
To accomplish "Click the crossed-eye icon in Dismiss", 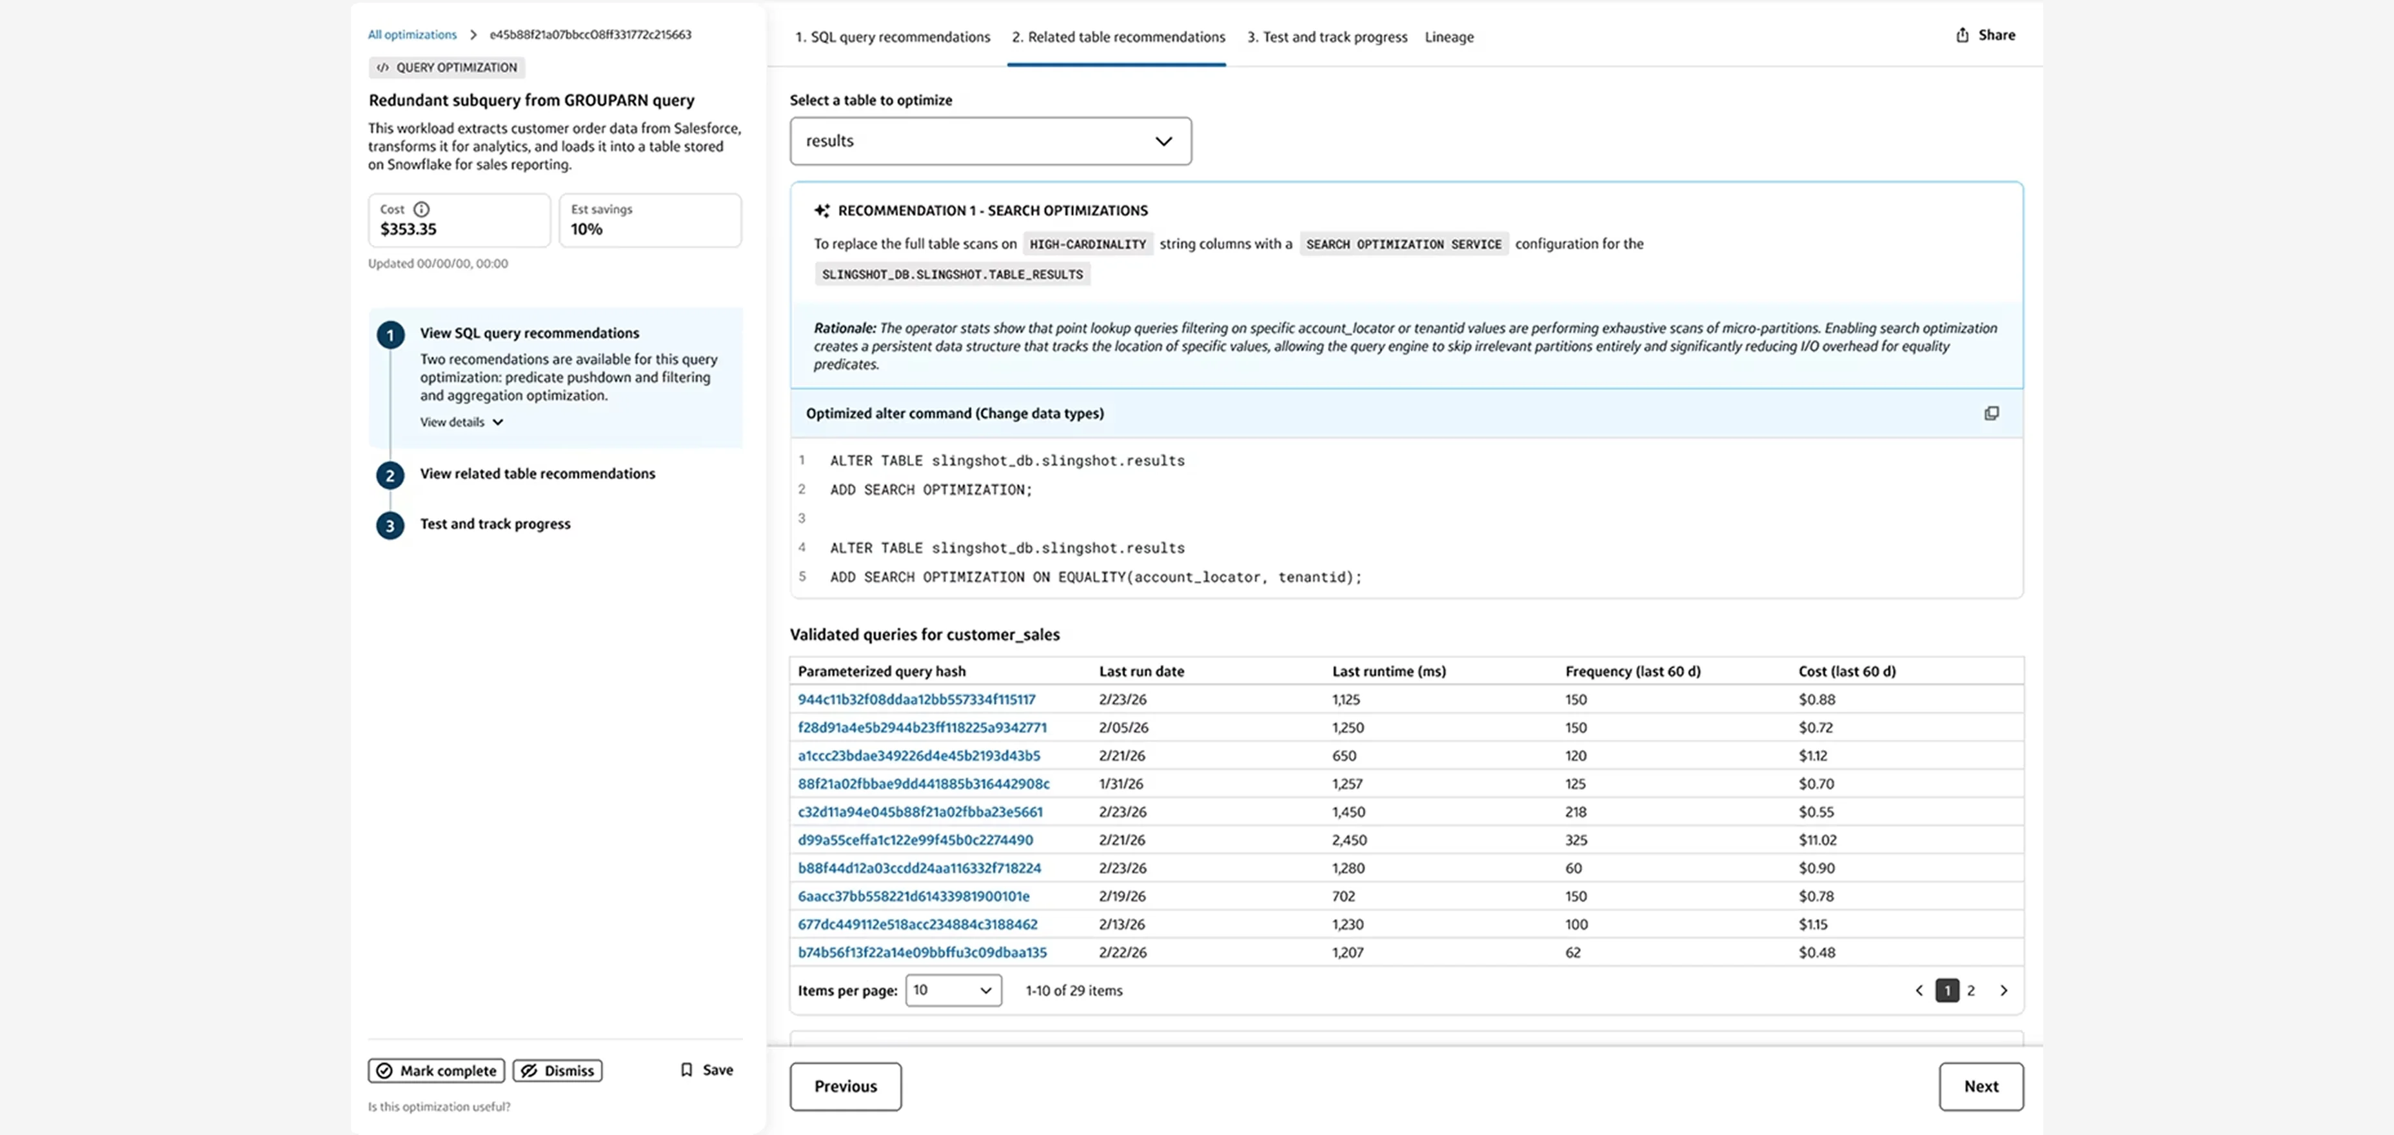I will (529, 1071).
